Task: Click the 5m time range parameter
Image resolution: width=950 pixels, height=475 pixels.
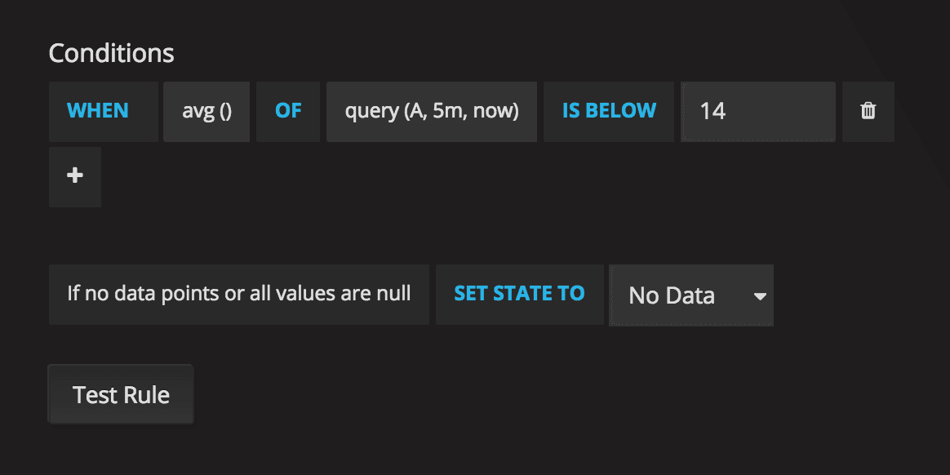Action: coord(447,111)
